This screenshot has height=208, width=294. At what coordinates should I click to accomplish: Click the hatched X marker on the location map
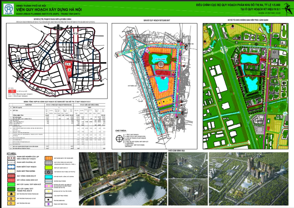tap(69, 70)
